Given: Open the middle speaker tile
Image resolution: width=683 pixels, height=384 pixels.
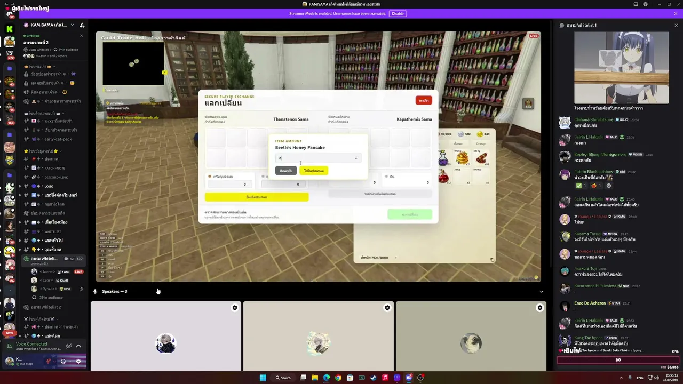Looking at the screenshot, I should [319, 336].
